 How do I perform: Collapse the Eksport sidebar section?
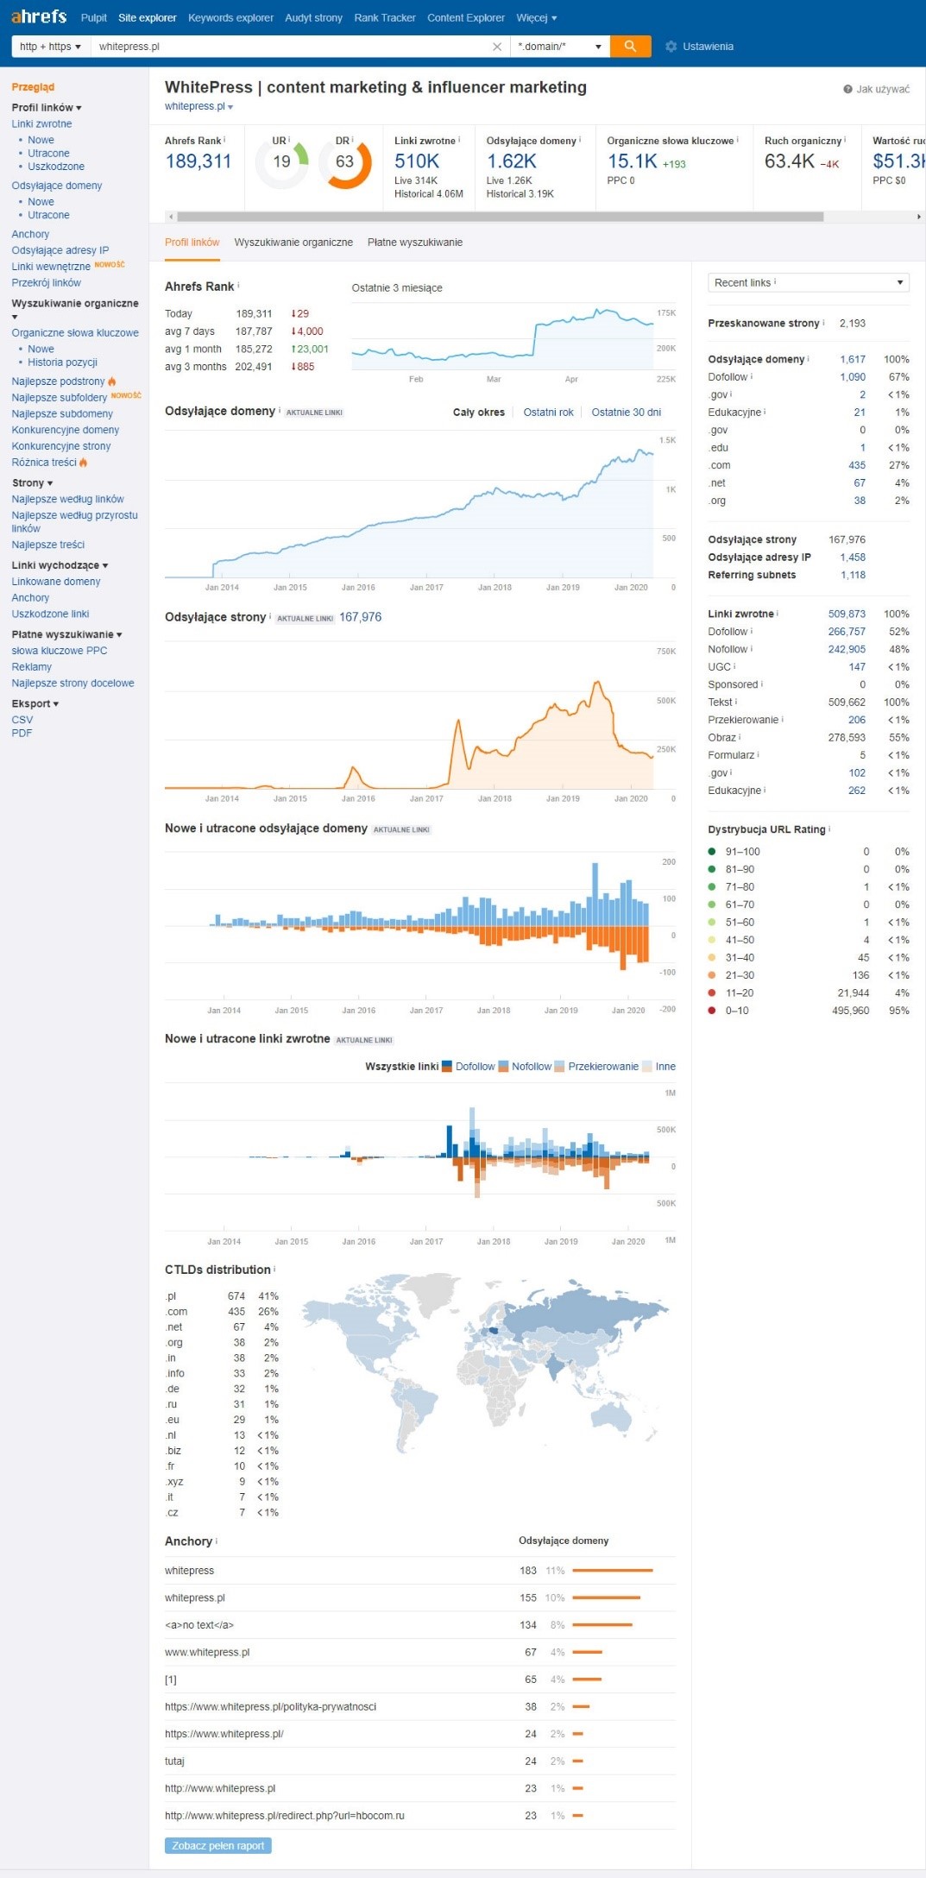point(35,703)
